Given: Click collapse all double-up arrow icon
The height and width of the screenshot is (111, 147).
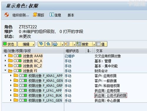Looking at the screenshot, I should point(48,44).
